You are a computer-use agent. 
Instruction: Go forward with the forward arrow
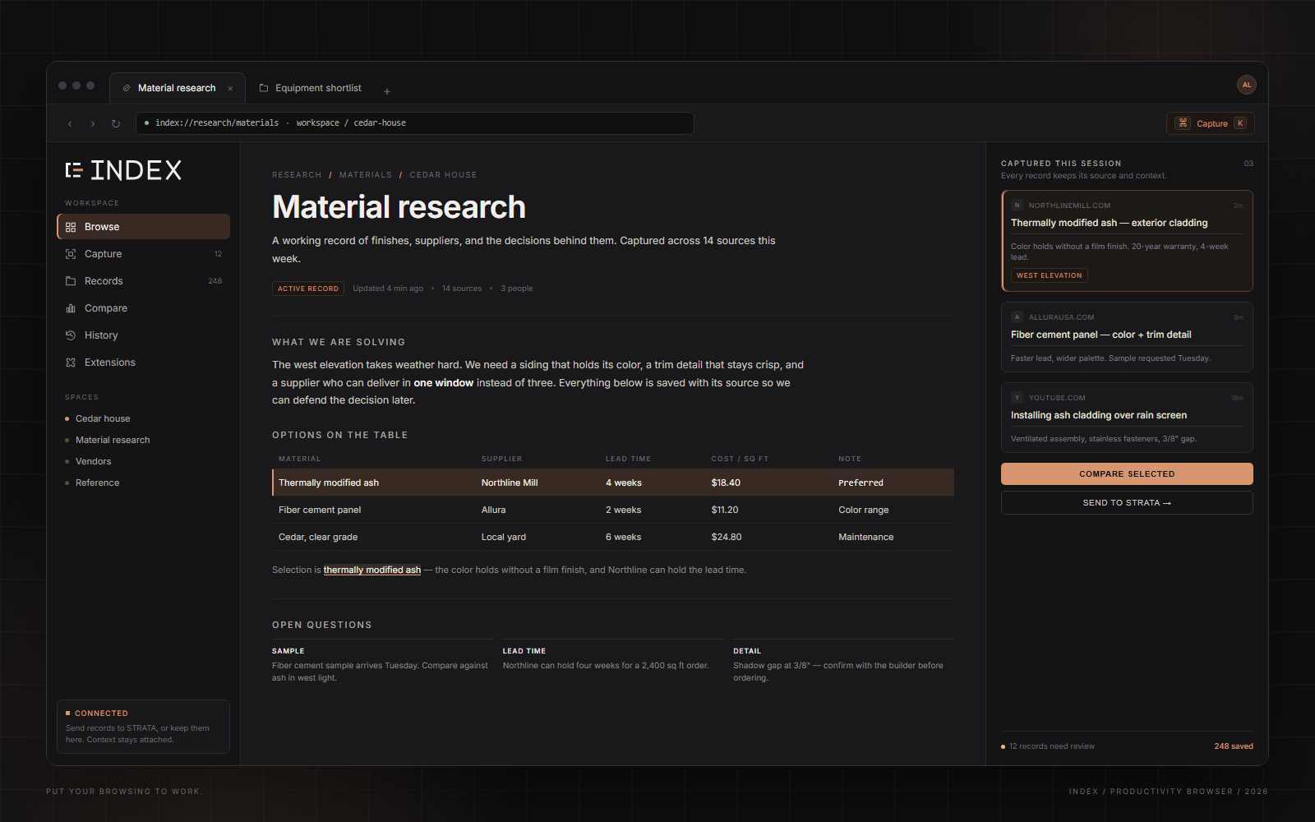tap(93, 123)
